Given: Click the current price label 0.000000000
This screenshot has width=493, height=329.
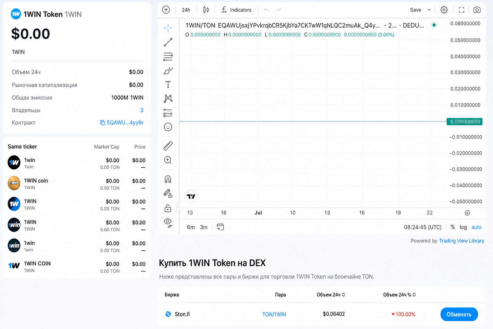Looking at the screenshot, I should point(465,121).
